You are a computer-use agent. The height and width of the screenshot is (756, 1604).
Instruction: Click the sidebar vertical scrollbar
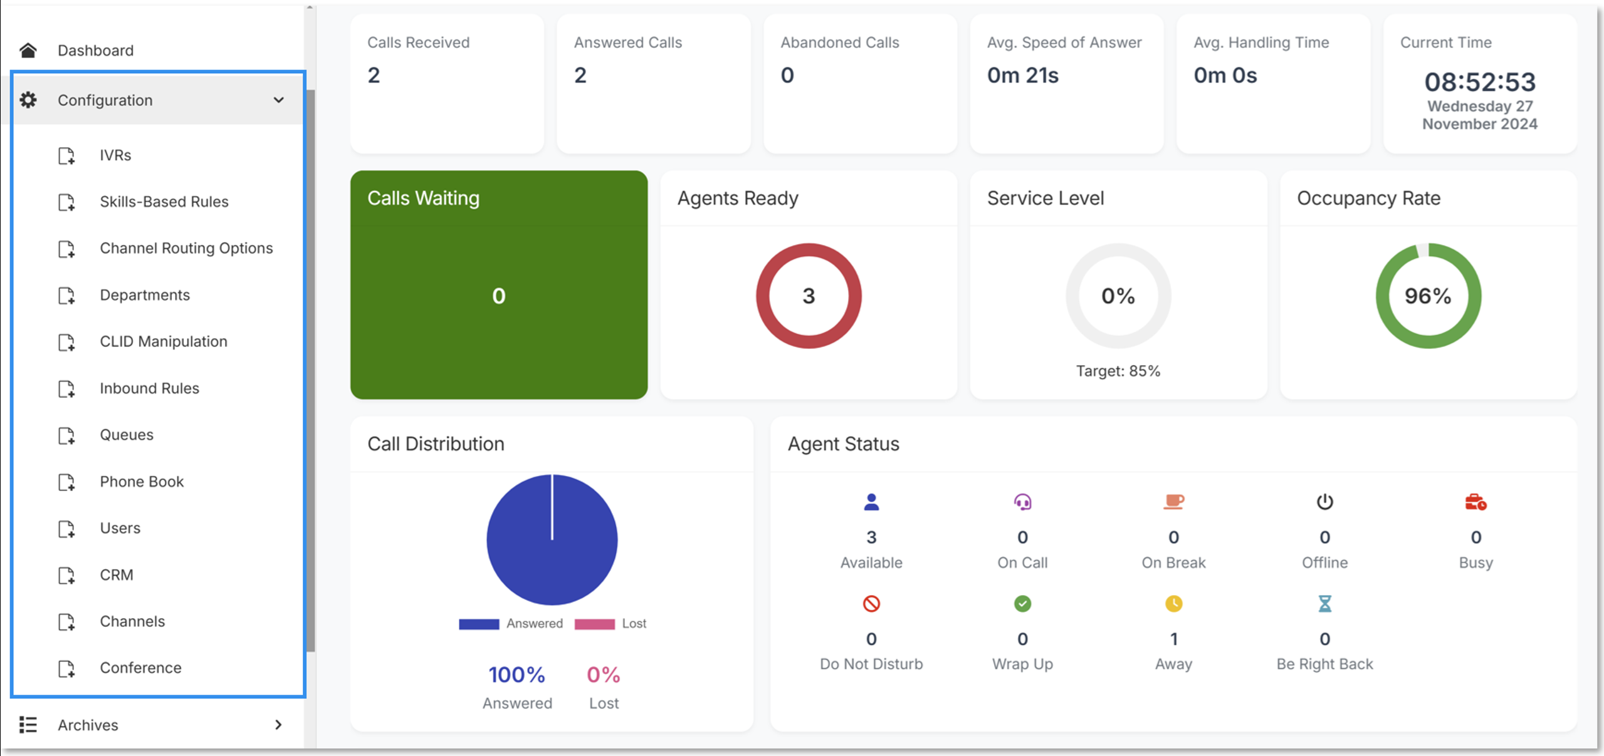(x=310, y=370)
